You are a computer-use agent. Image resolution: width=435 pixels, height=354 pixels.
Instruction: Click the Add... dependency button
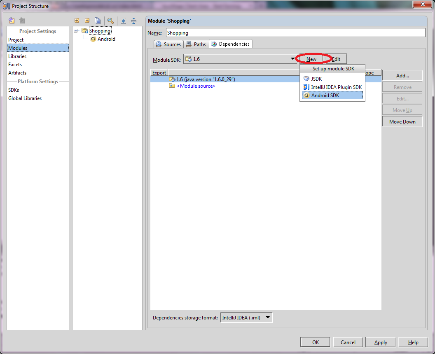tap(402, 75)
